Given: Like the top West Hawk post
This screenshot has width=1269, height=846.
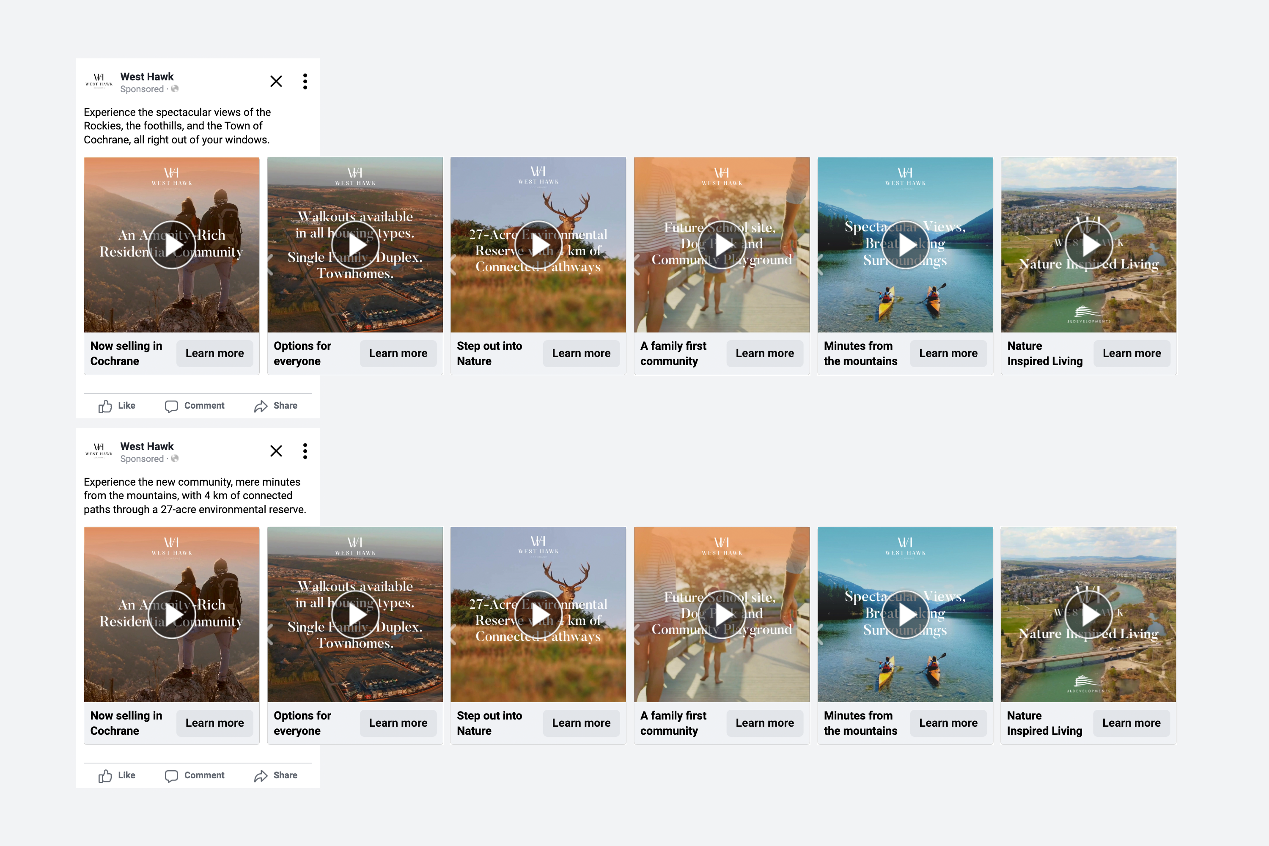Looking at the screenshot, I should coord(117,406).
